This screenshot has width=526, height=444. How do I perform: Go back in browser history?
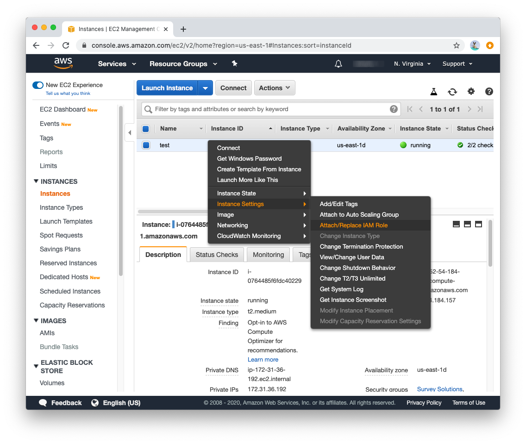(x=36, y=45)
